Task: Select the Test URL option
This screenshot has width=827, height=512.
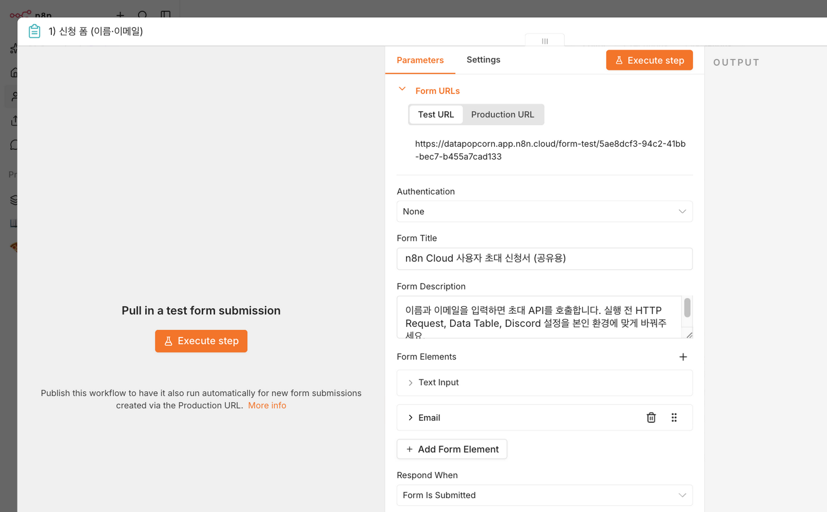Action: pyautogui.click(x=436, y=115)
